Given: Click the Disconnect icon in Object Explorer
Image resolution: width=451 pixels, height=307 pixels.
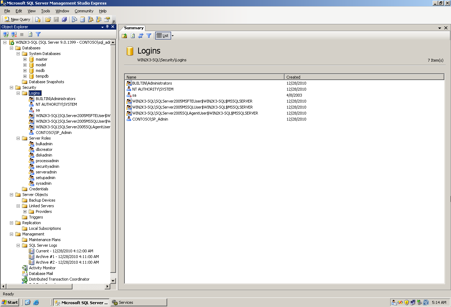Looking at the screenshot, I should click(13, 34).
